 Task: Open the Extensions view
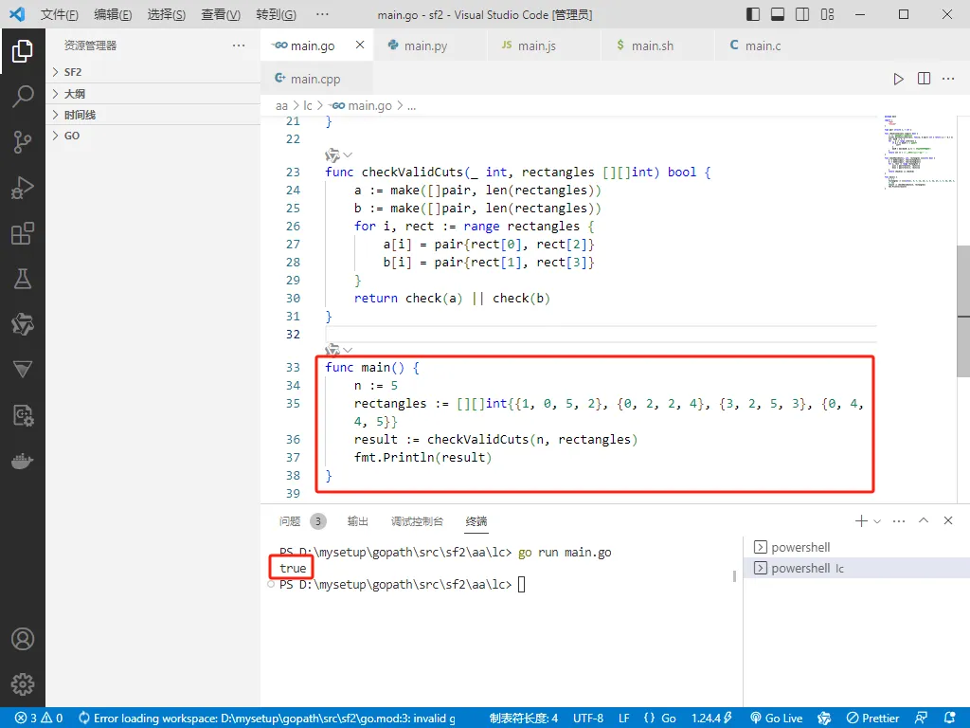pyautogui.click(x=23, y=233)
